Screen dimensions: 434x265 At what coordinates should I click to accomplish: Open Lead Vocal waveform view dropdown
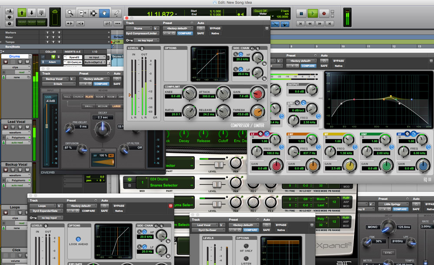tap(16, 133)
